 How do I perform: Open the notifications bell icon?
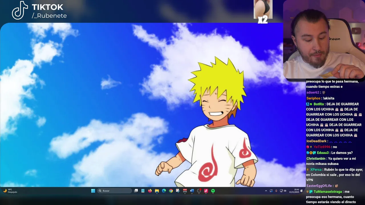point(301,191)
